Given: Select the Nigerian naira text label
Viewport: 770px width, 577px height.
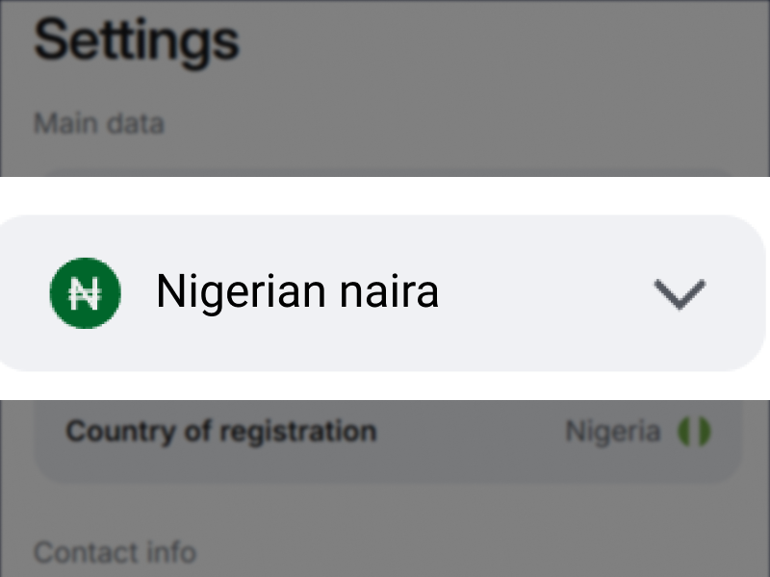Looking at the screenshot, I should click(x=297, y=292).
